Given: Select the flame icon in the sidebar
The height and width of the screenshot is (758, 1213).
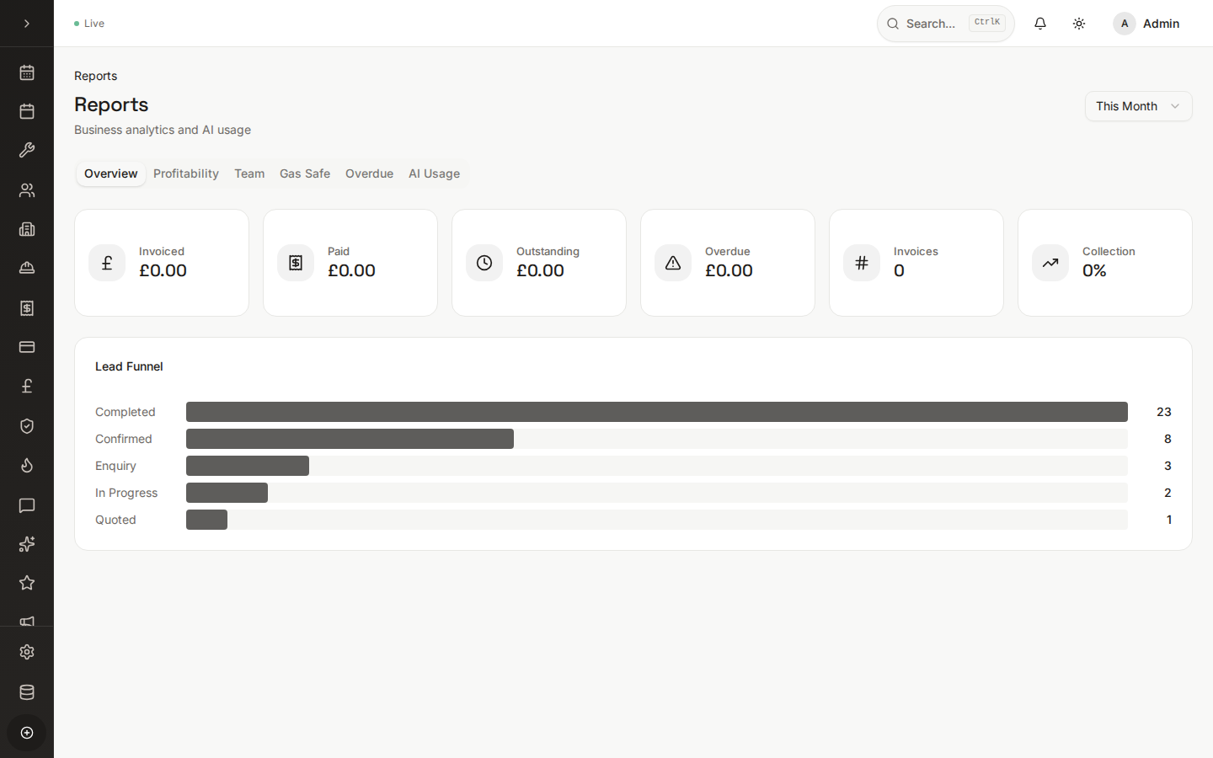Looking at the screenshot, I should pyautogui.click(x=26, y=466).
